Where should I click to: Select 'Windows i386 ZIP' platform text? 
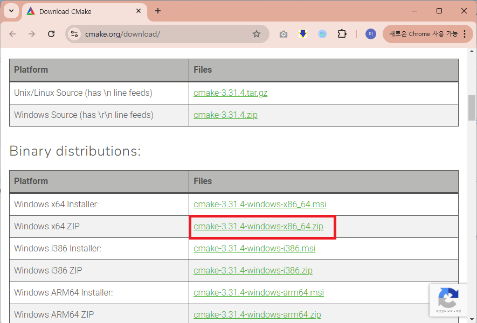pyautogui.click(x=48, y=270)
